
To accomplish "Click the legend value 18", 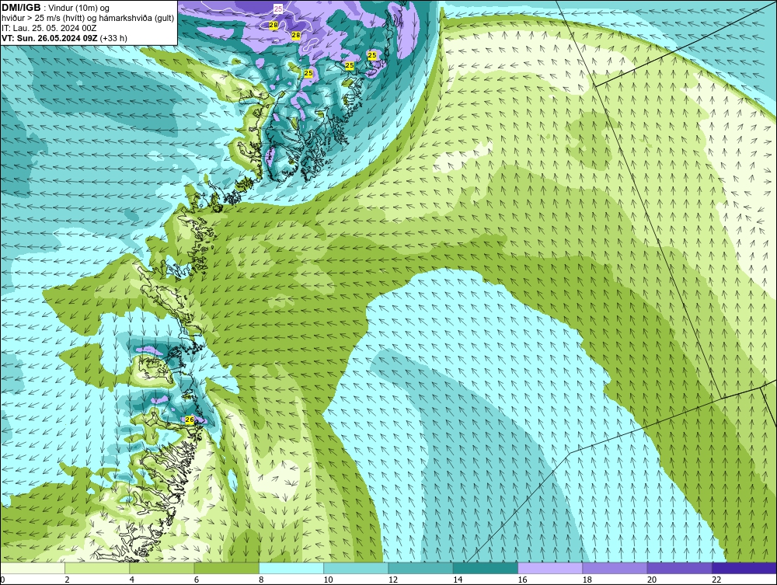I will coord(587,580).
